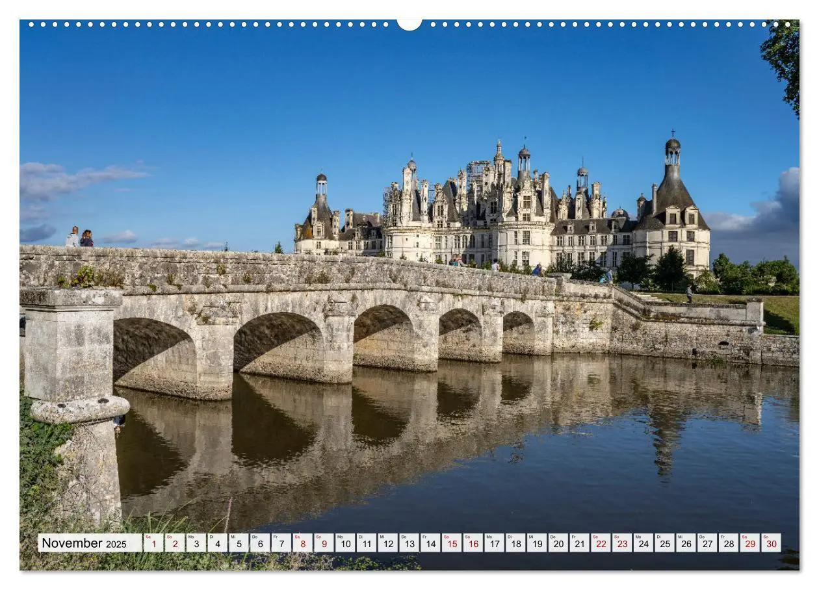Select date cell 25 (Di)
This screenshot has width=819, height=590.
click(664, 543)
